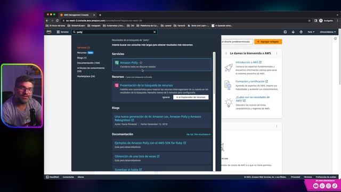Image resolution: width=341 pixels, height=192 pixels.
Task: Select the AWS Management Console tab
Action: pyautogui.click(x=77, y=15)
